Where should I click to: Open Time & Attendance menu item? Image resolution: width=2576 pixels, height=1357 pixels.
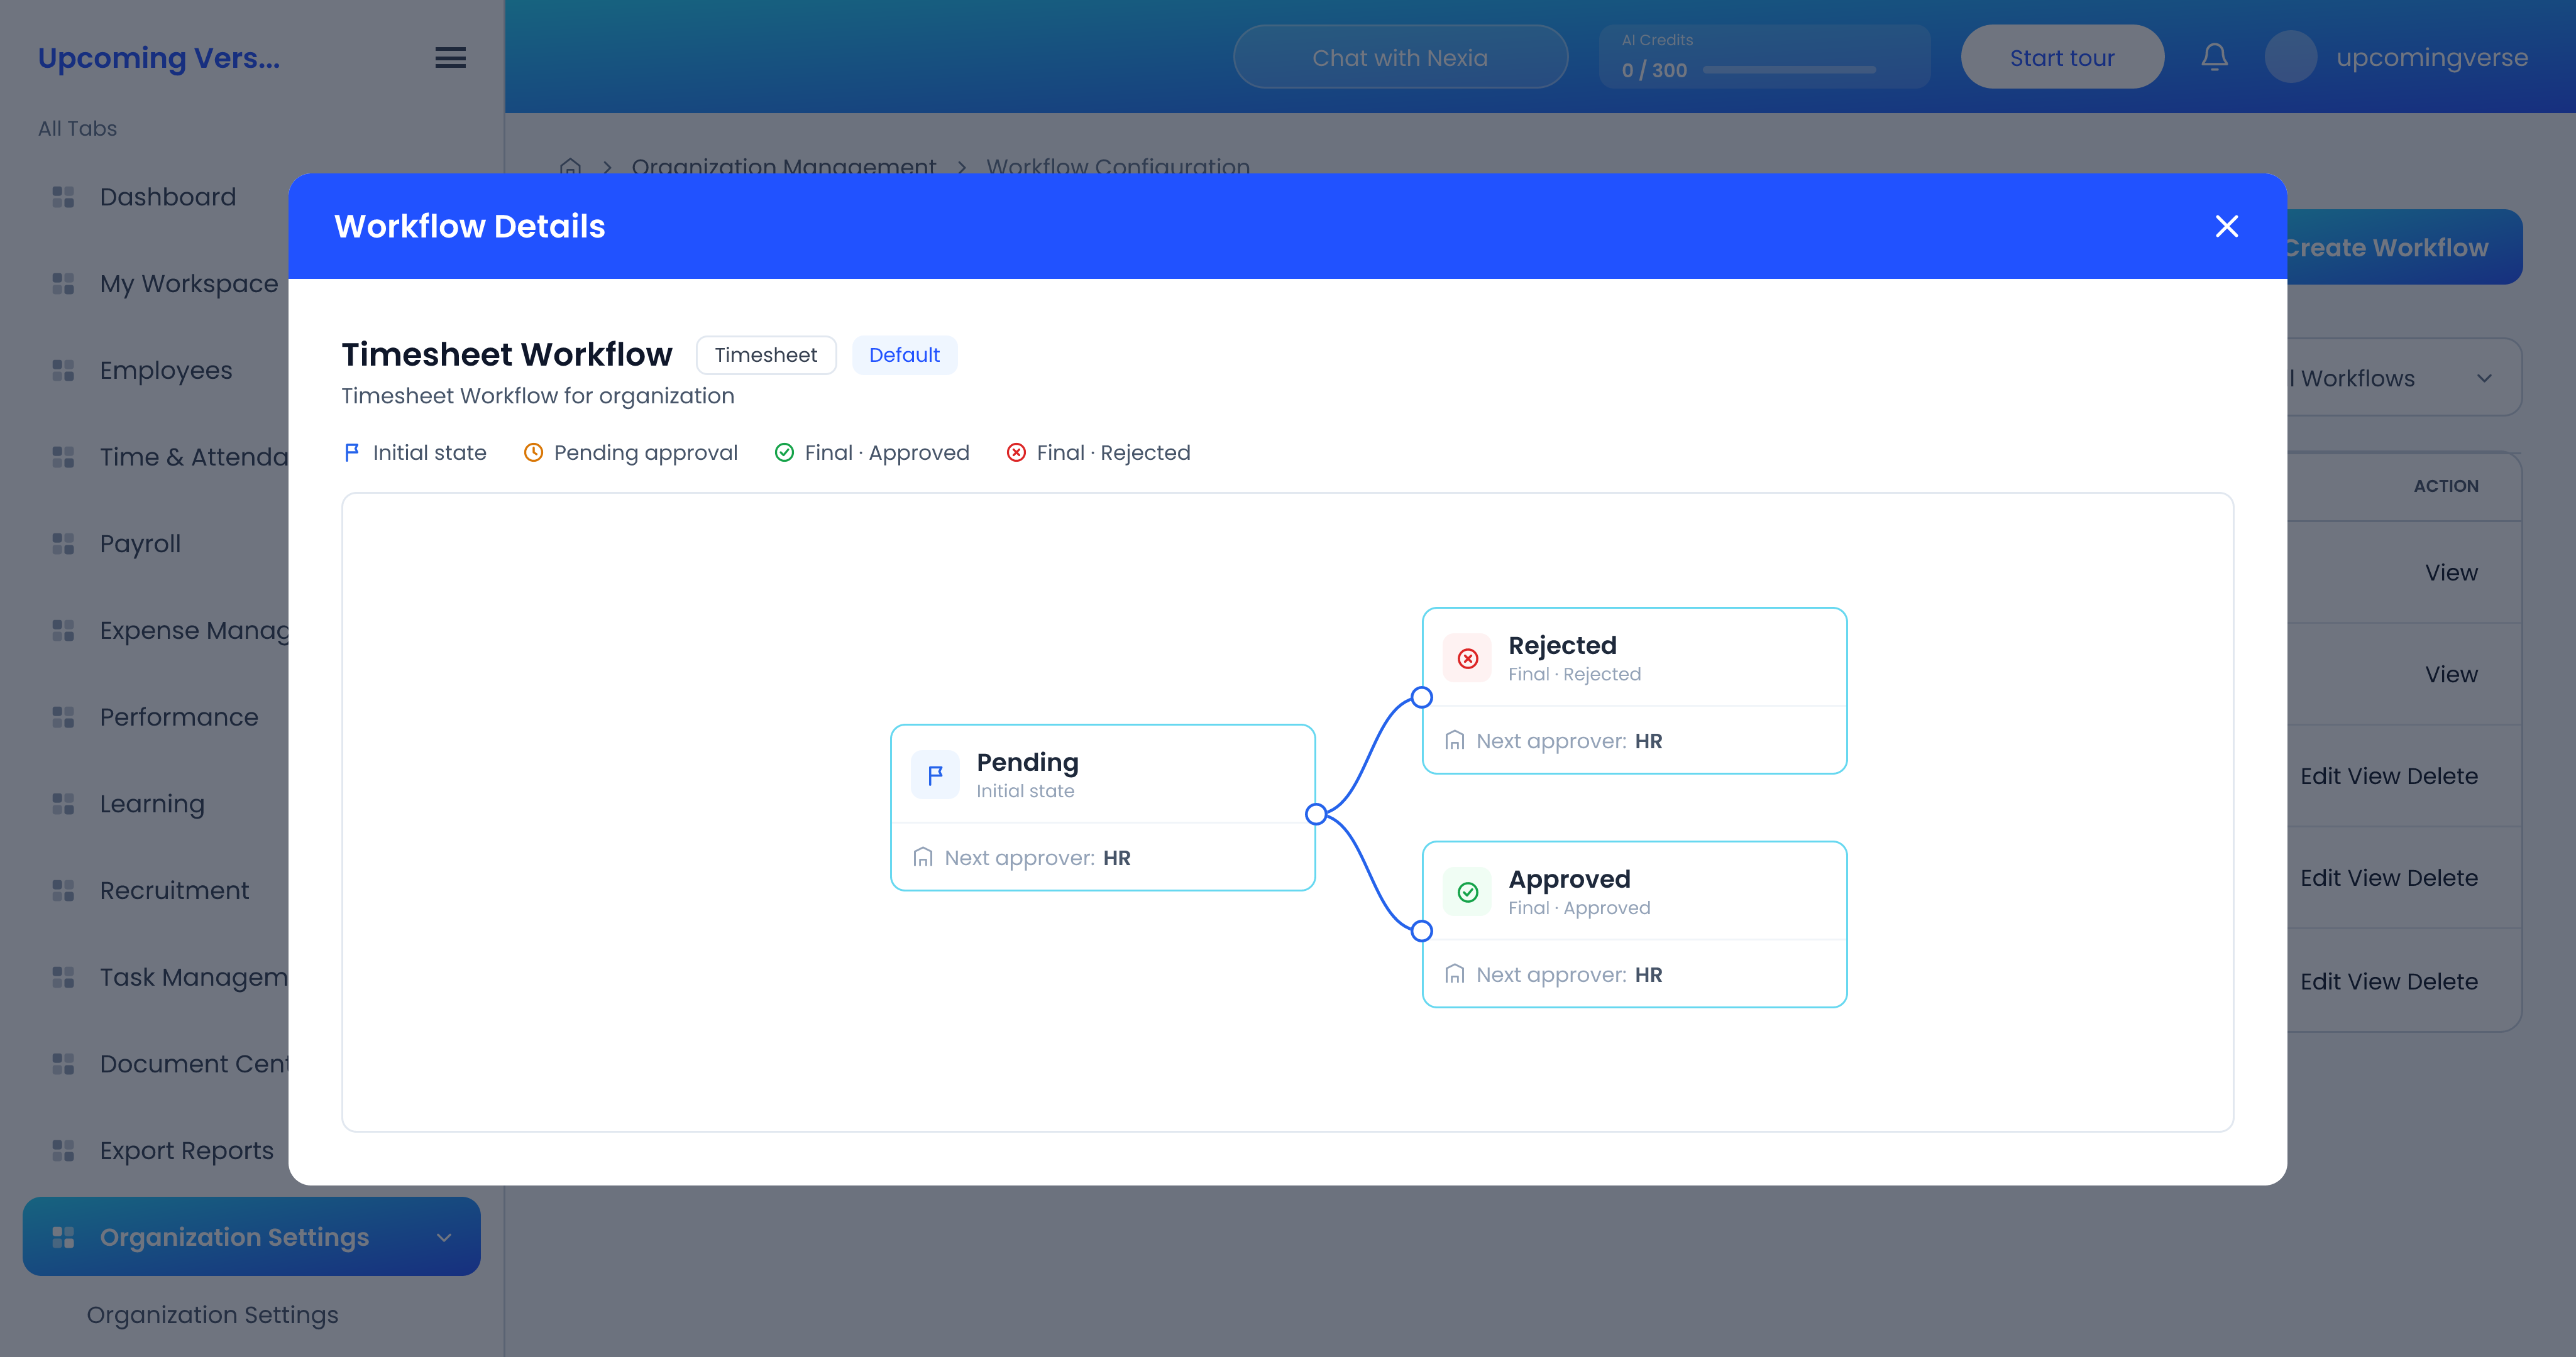[x=194, y=457]
